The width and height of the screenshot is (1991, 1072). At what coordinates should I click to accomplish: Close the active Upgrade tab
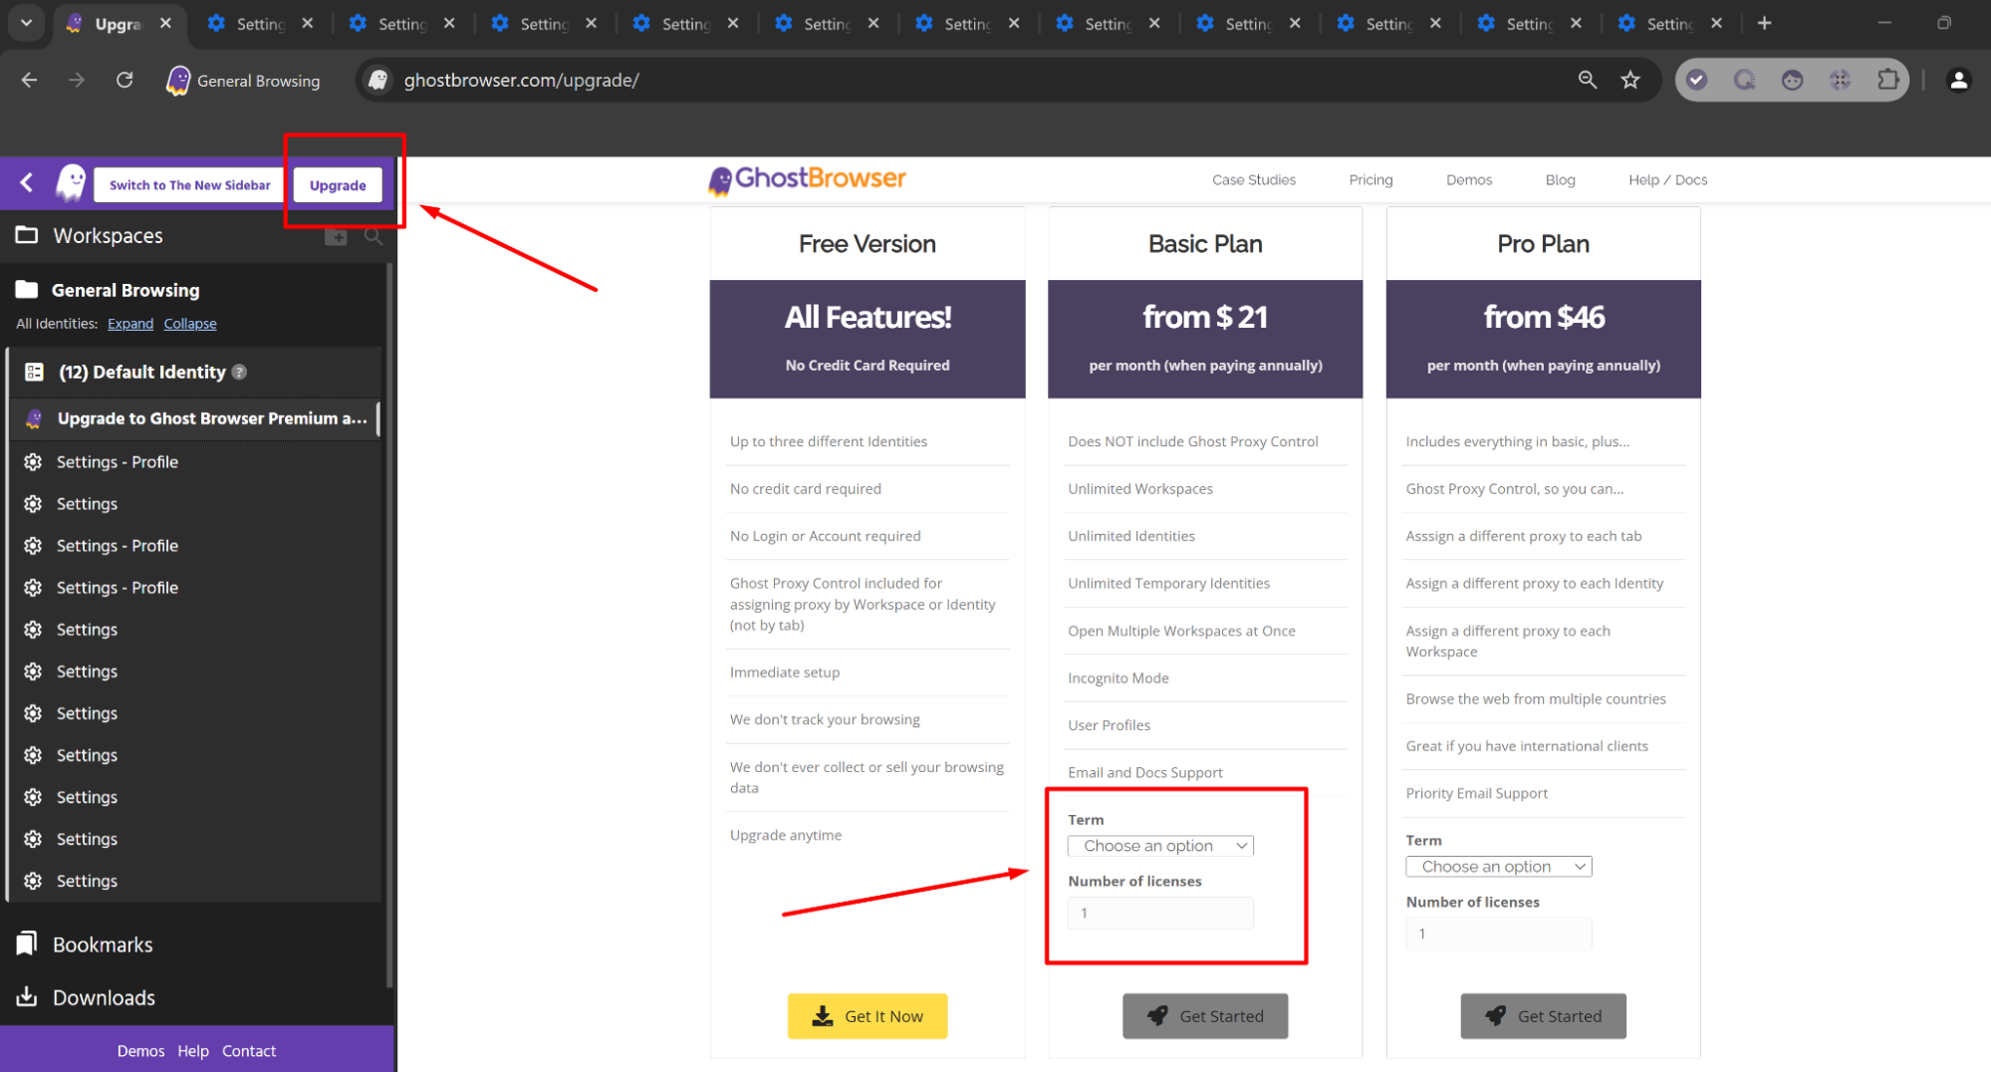165,23
